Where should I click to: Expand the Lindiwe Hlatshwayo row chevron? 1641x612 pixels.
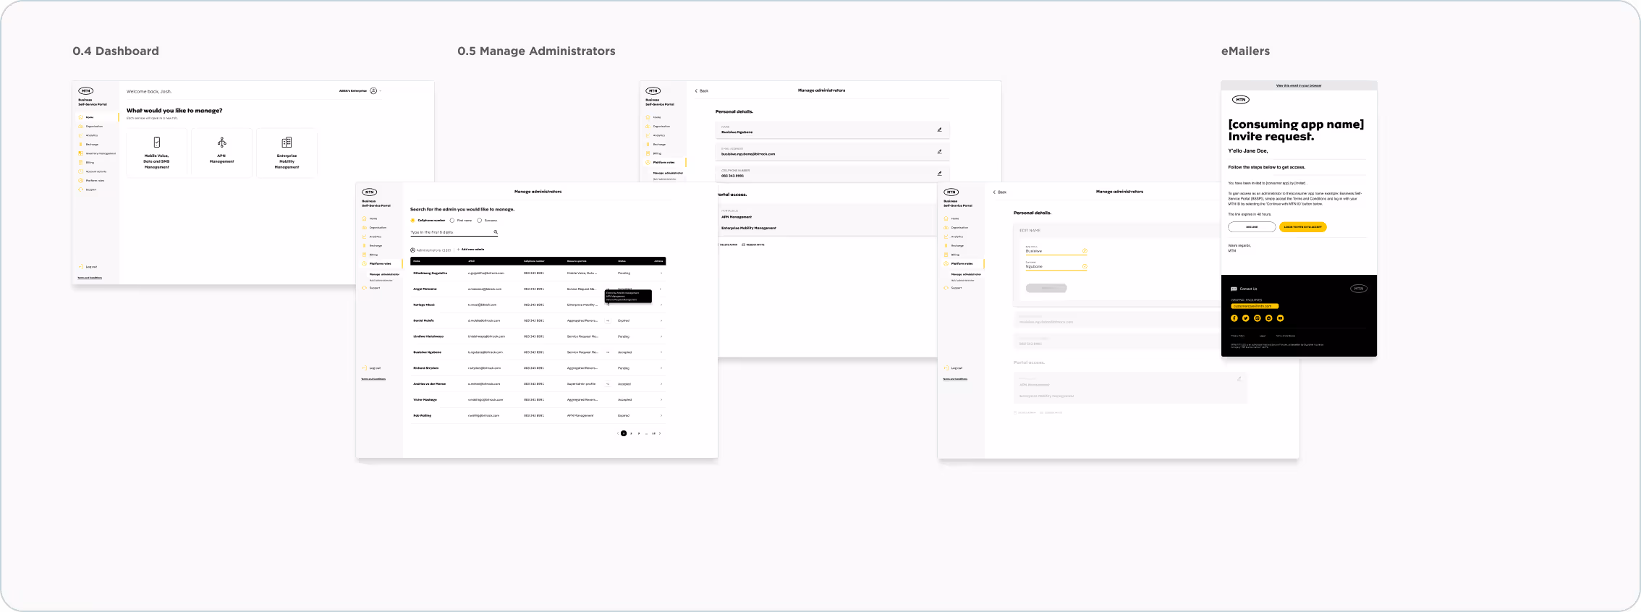tap(661, 336)
